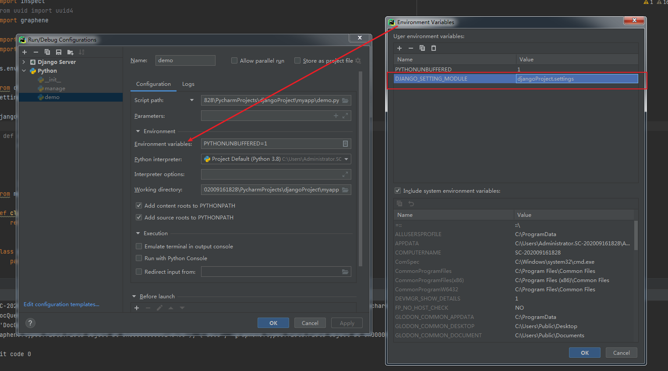Expand the Interpreter options field
This screenshot has height=371, width=668.
pos(345,174)
